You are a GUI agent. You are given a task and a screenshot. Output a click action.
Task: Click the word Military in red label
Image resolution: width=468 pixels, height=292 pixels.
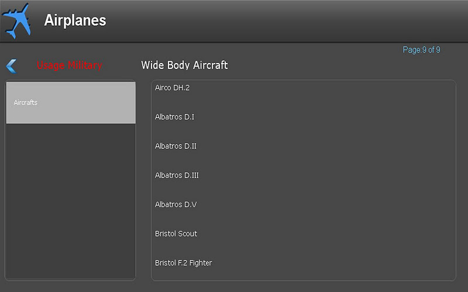[85, 65]
